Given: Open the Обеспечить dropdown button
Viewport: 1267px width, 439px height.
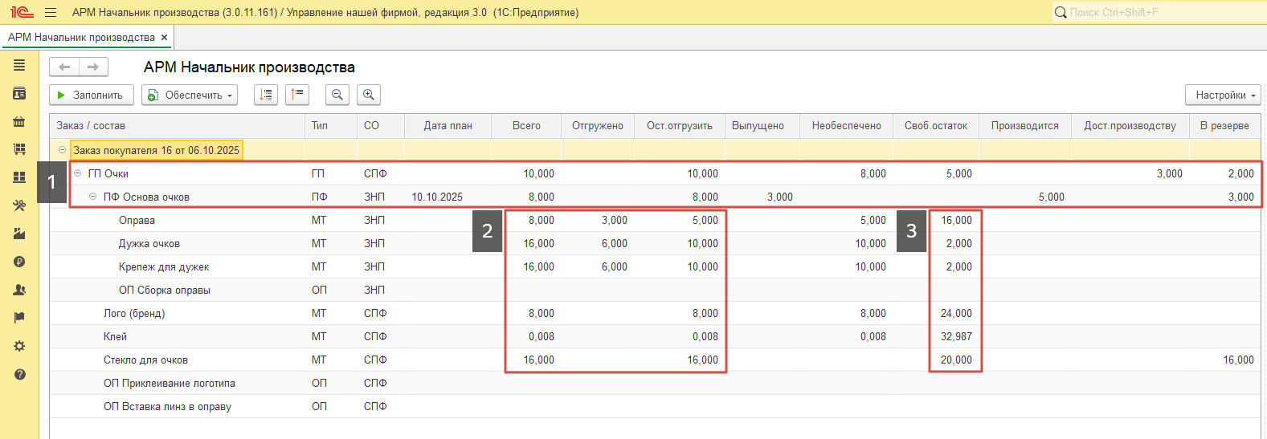Looking at the screenshot, I should click(x=190, y=95).
